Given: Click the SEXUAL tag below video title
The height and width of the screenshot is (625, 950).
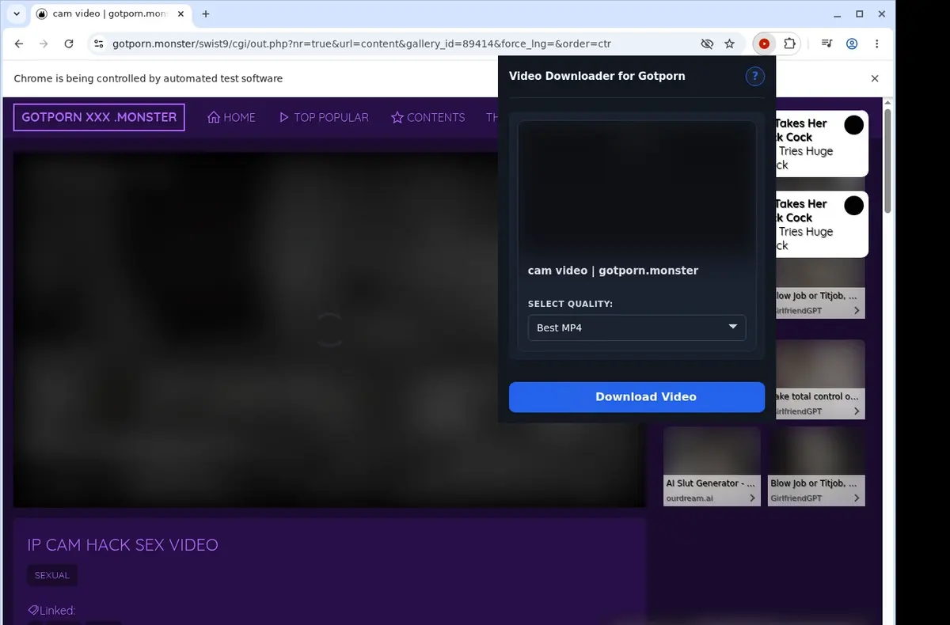Looking at the screenshot, I should [x=52, y=575].
